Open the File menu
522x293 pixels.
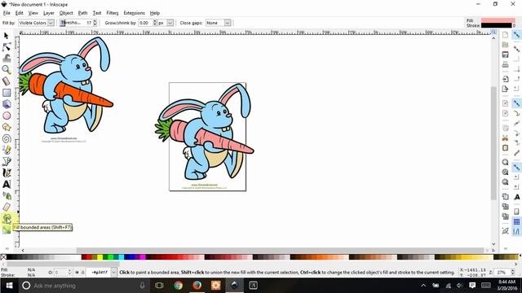pos(7,13)
